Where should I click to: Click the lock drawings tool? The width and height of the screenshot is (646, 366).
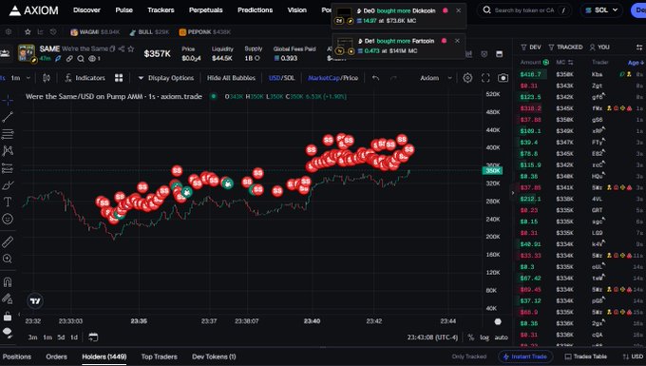pyautogui.click(x=8, y=317)
